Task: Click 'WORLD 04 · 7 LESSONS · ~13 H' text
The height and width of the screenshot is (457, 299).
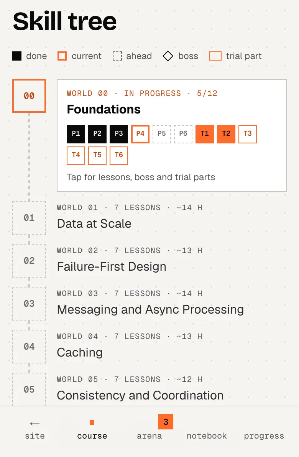Action: click(130, 336)
